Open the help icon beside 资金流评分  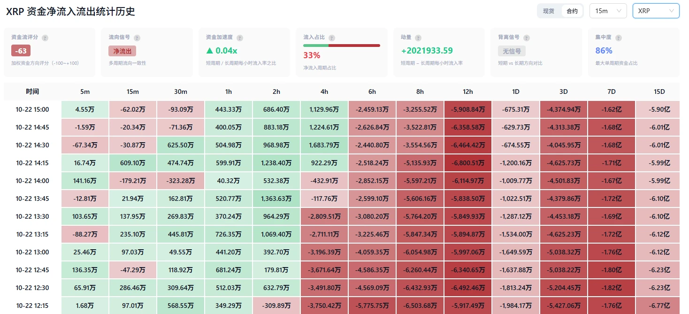point(45,38)
